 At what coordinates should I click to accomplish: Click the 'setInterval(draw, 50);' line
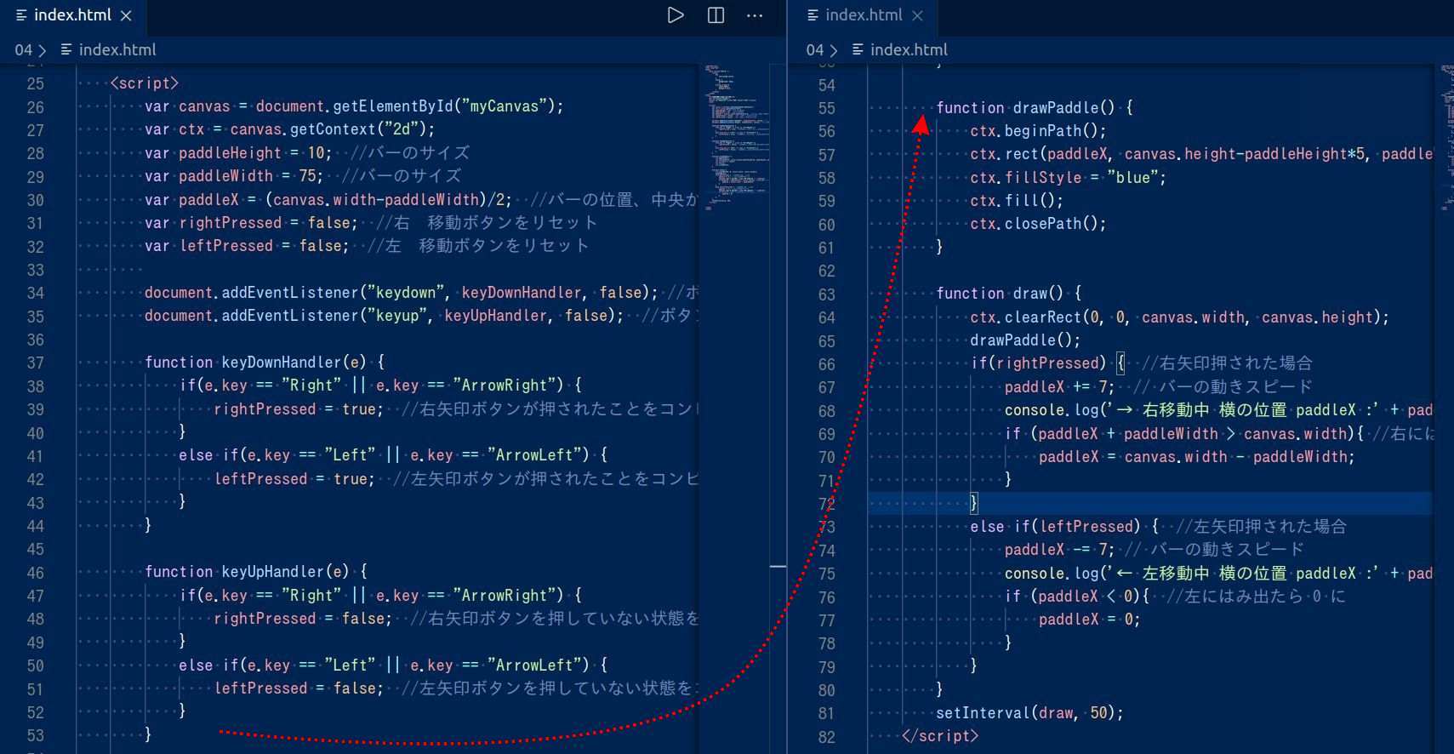click(1029, 713)
